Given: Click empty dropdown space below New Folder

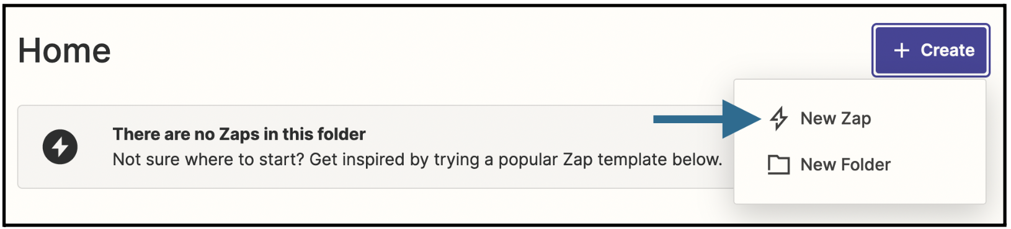Looking at the screenshot, I should point(860,193).
